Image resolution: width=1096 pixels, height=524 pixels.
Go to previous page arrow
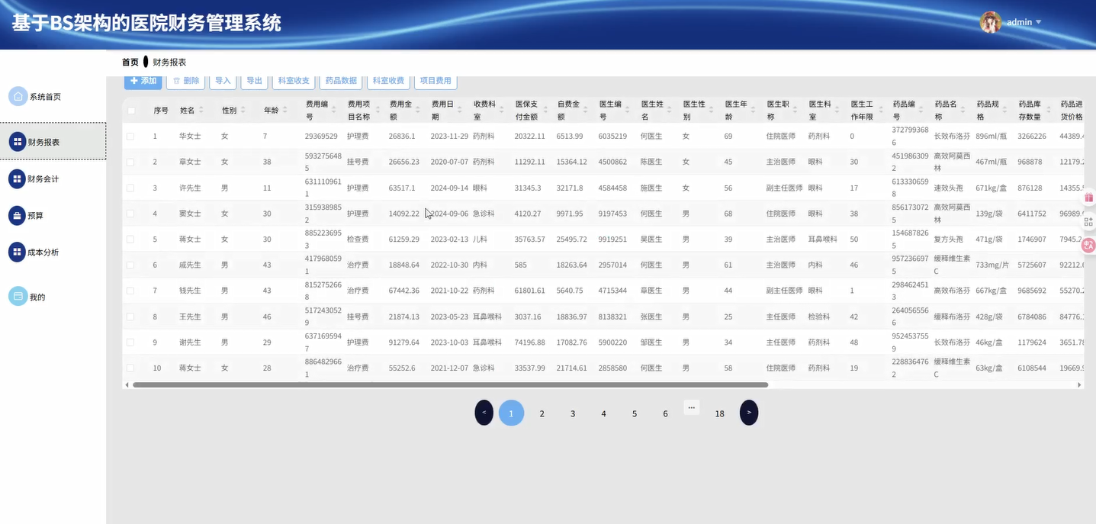point(484,413)
